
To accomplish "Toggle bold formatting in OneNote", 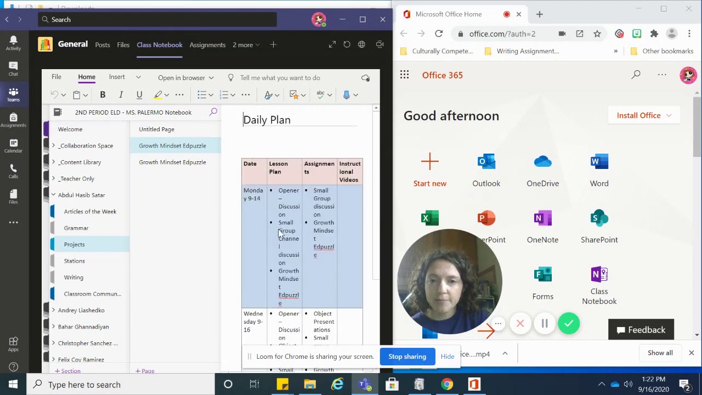I will (103, 95).
